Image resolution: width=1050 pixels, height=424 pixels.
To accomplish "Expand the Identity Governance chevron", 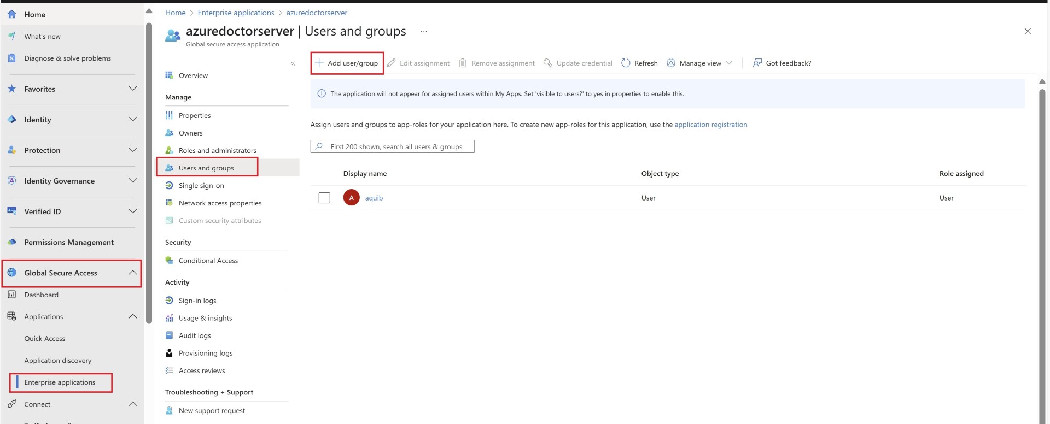I will pos(132,180).
